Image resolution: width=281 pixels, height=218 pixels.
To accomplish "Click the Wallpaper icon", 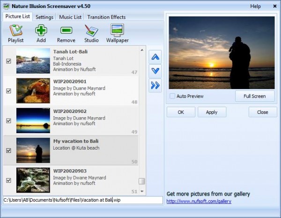I will pos(117,33).
